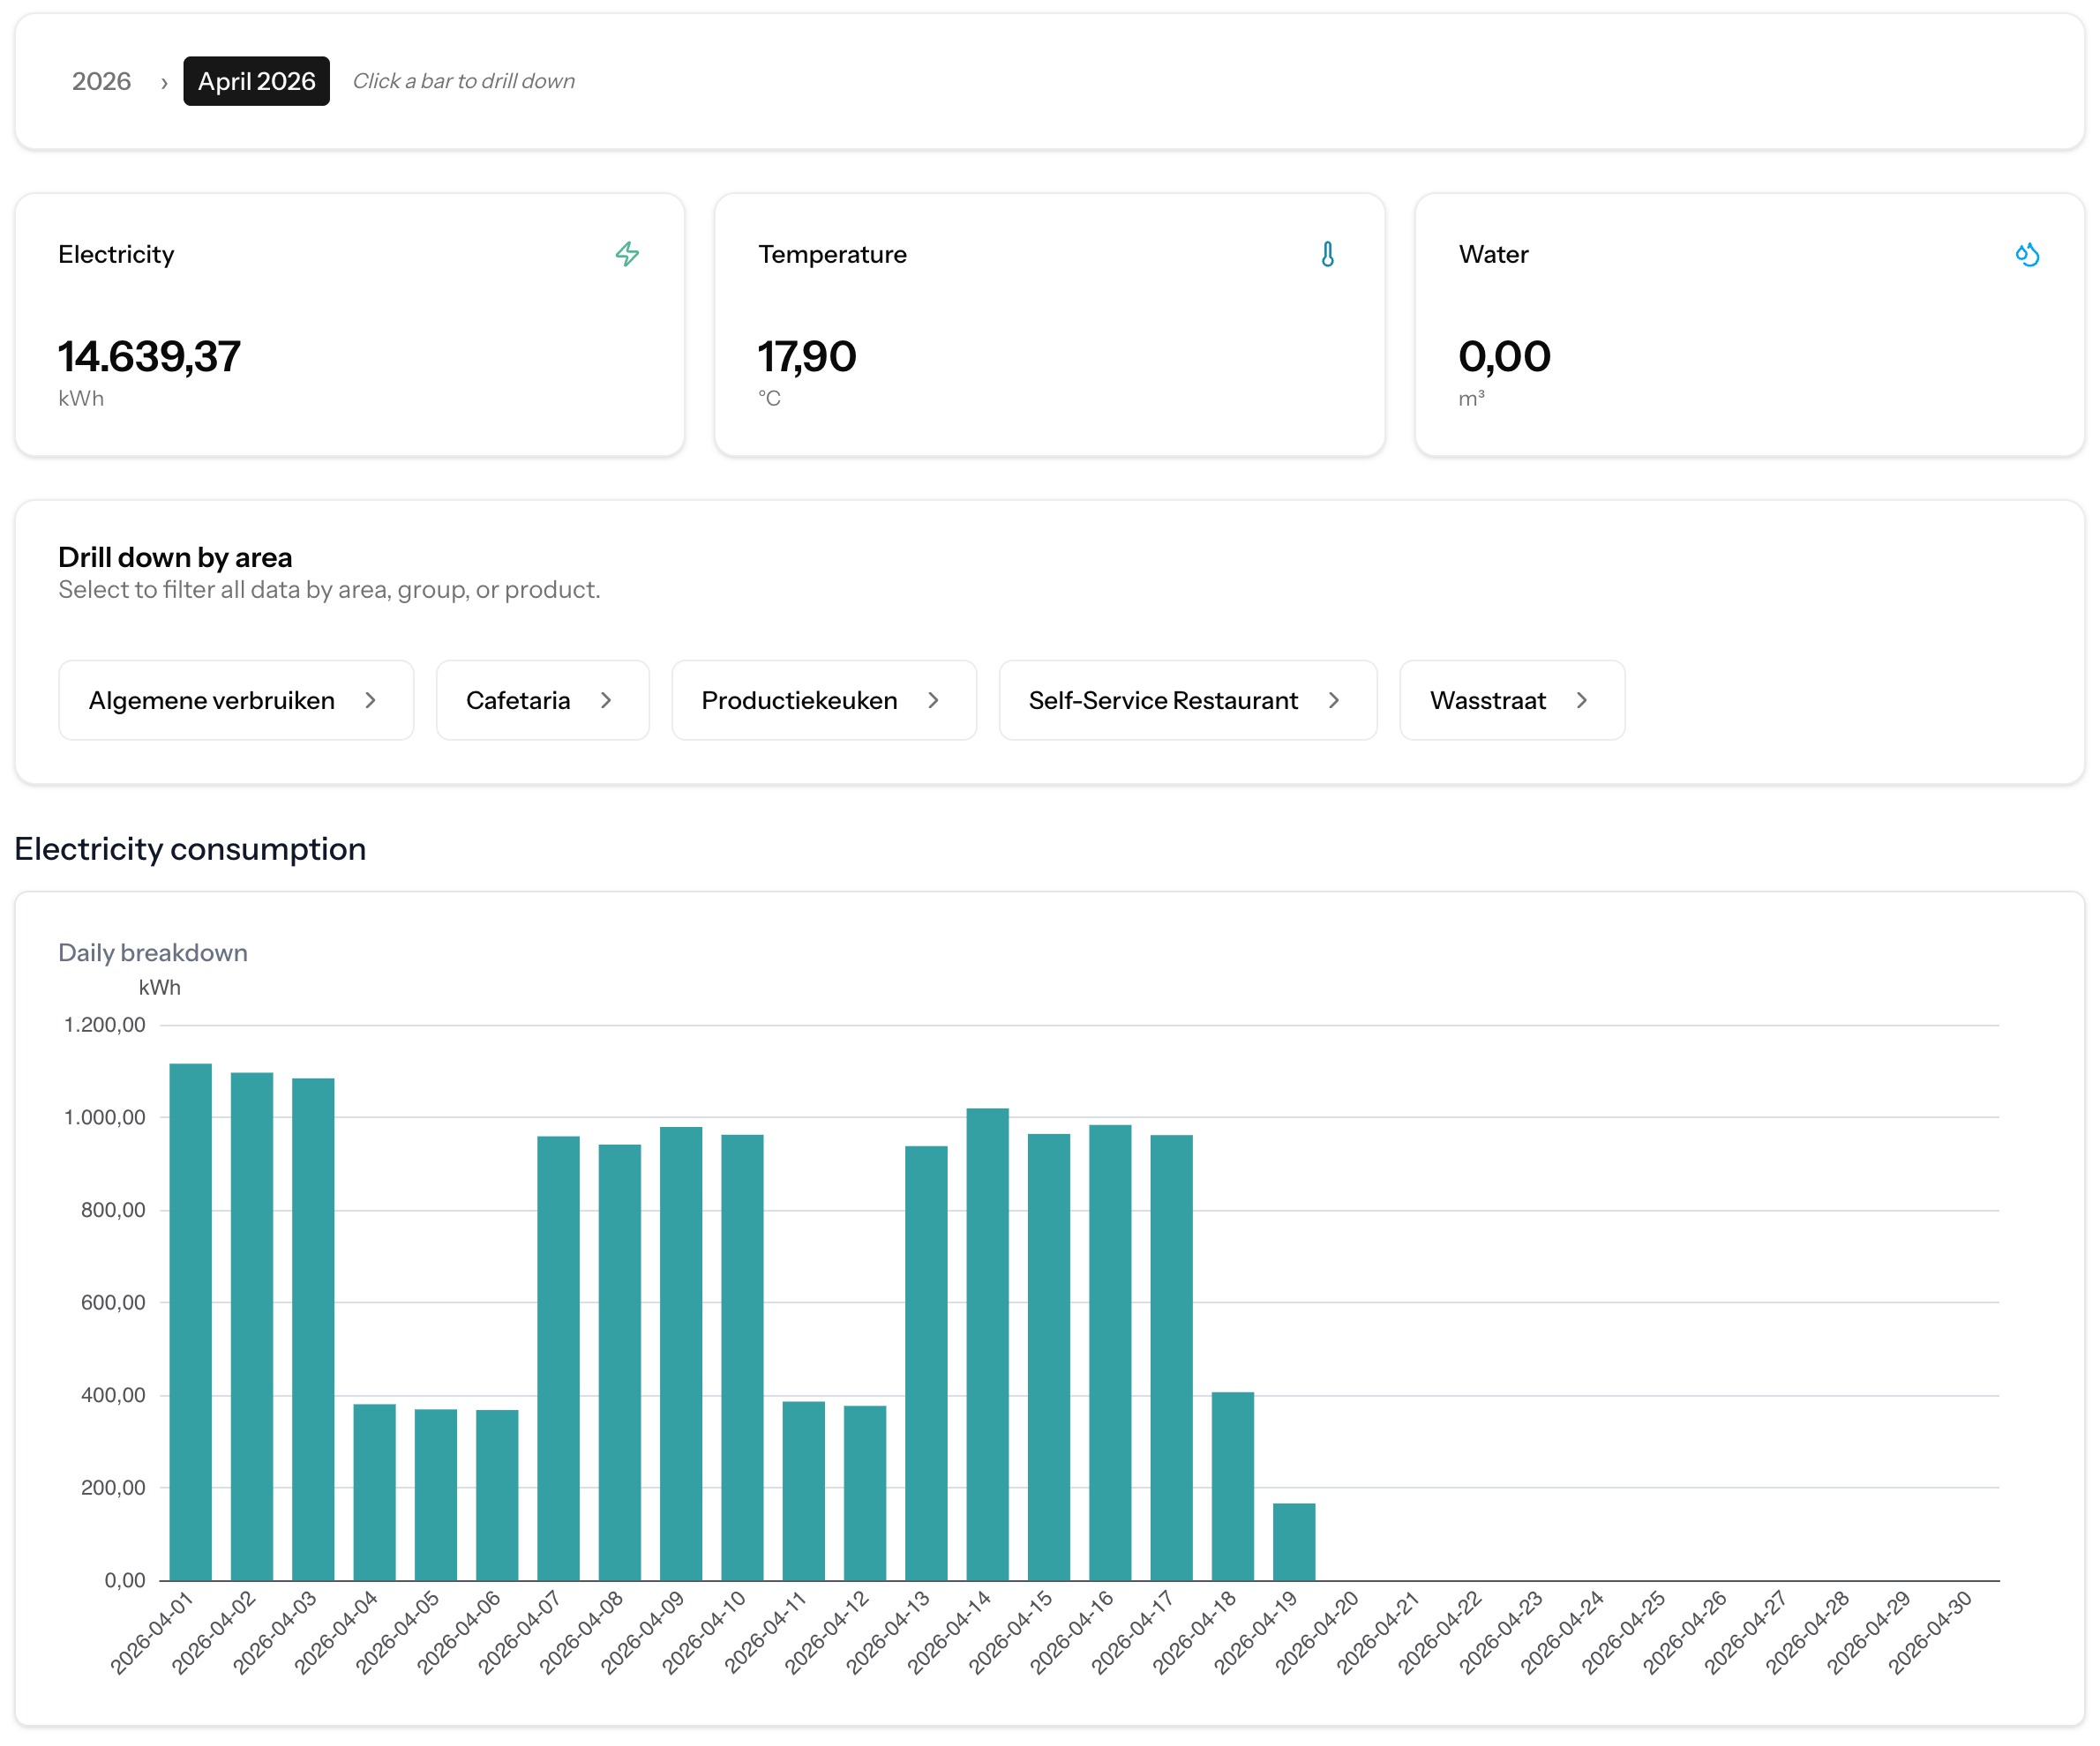Screen dimensions: 2100x1746
Task: Drill into the 2026-04-15 bar
Action: pyautogui.click(x=1049, y=1357)
